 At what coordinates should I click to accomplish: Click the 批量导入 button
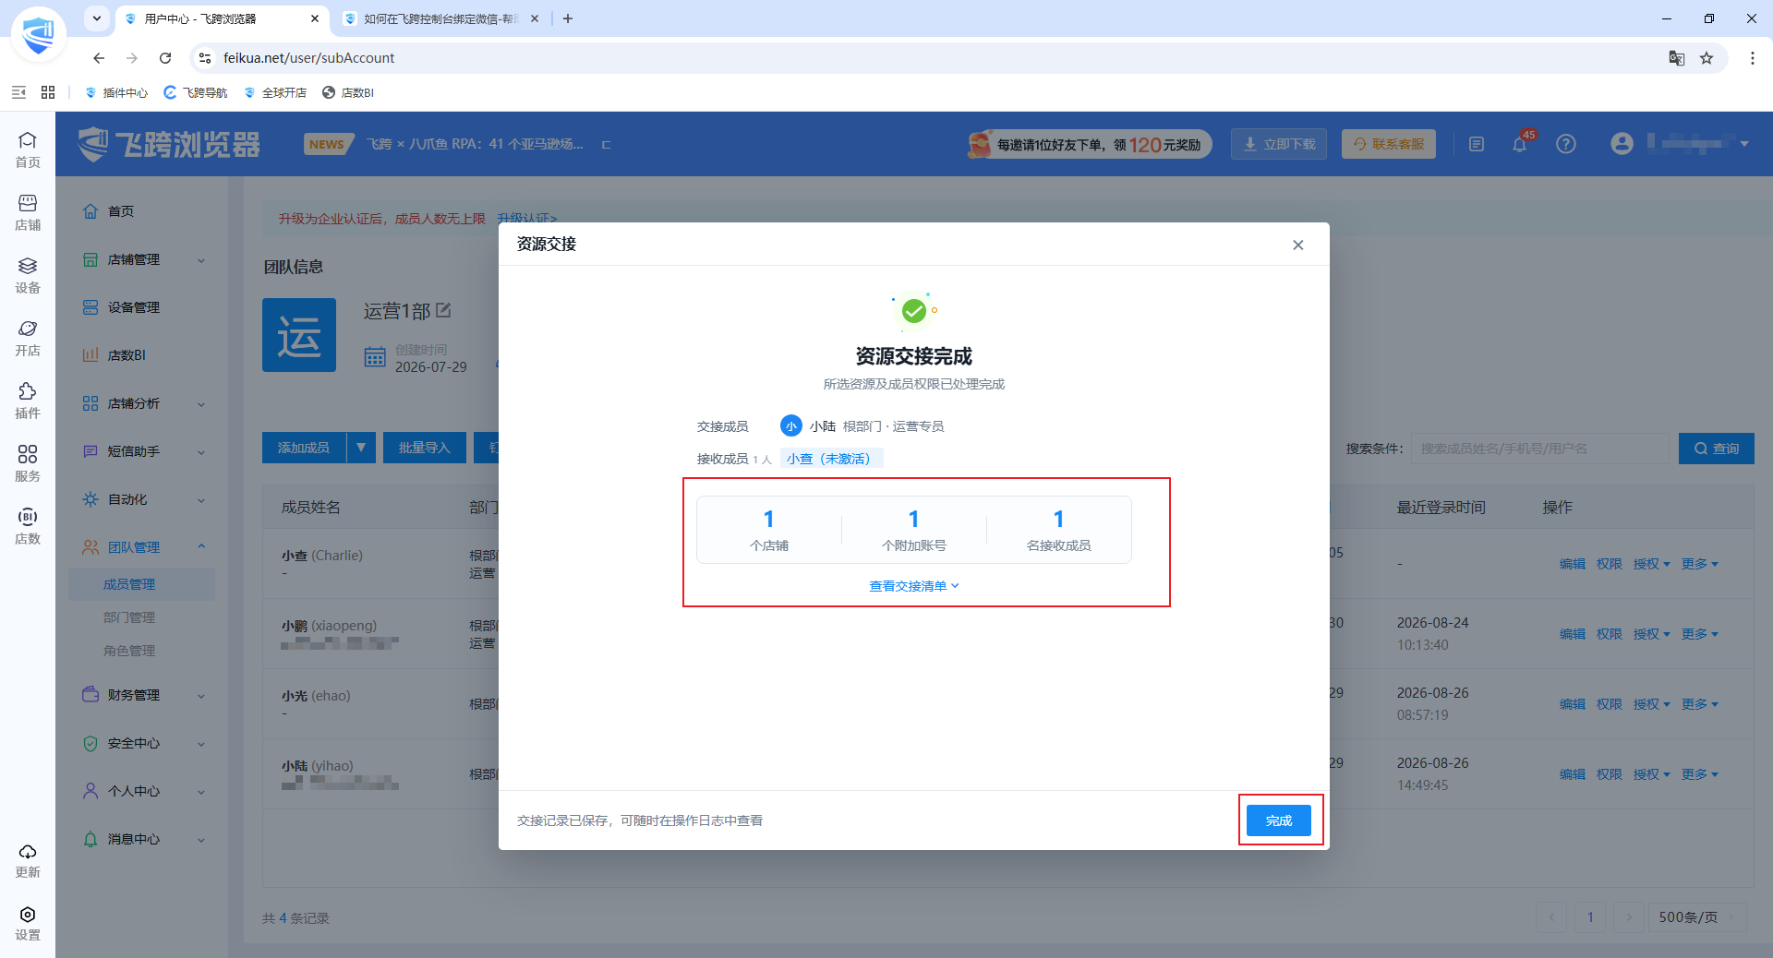tap(424, 448)
